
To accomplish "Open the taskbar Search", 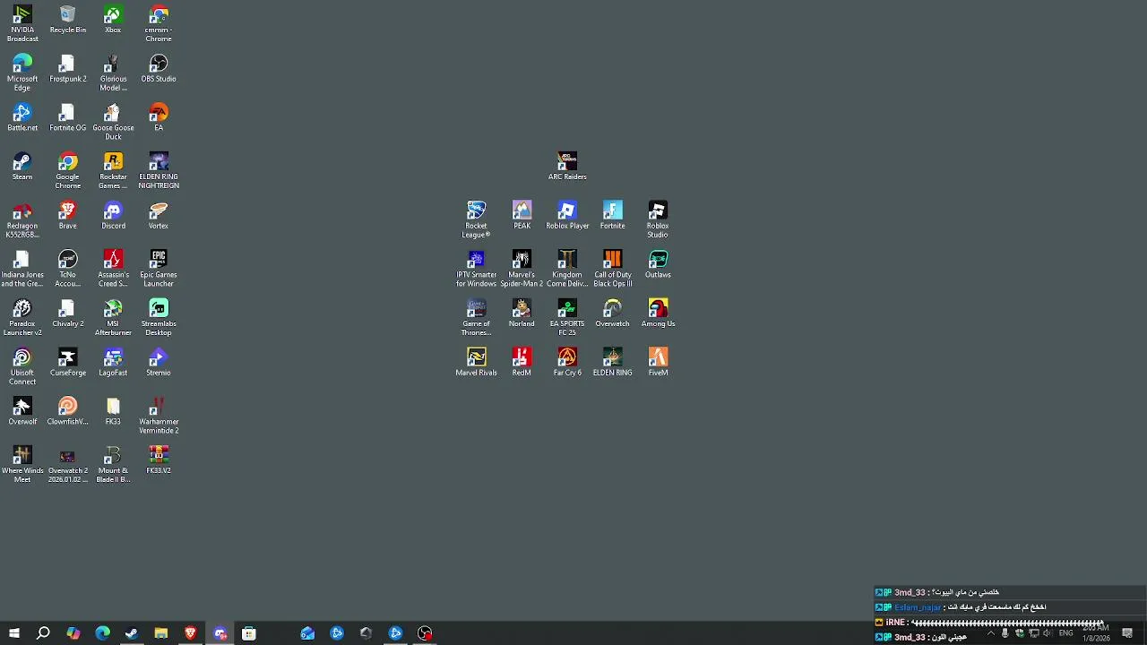I will (43, 633).
